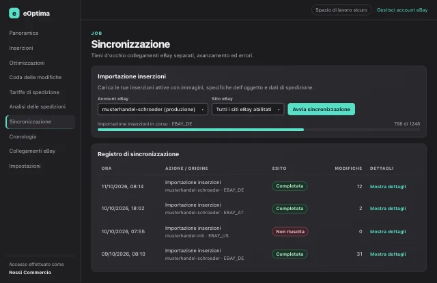Select Tariffe di spedizione in the sidebar
Image resolution: width=437 pixels, height=283 pixels.
pos(34,92)
